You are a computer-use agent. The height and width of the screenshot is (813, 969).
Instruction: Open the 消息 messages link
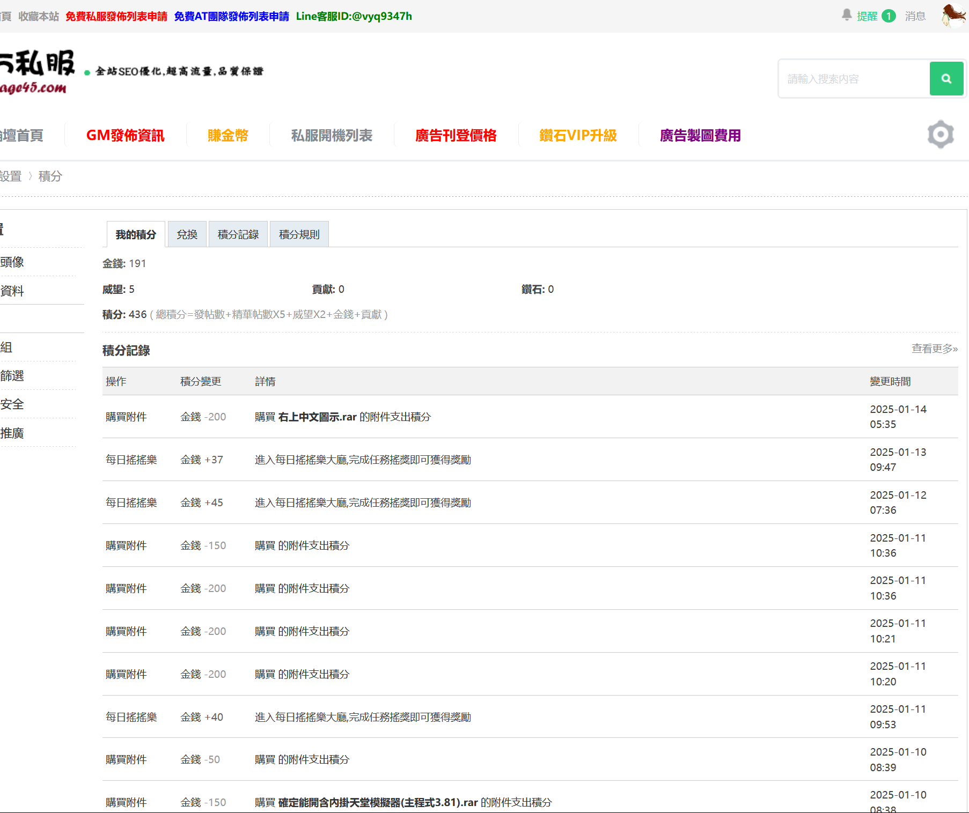pyautogui.click(x=915, y=16)
